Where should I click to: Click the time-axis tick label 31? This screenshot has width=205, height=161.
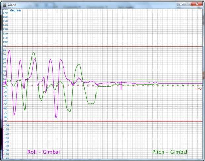158,86
